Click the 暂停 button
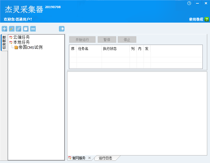Viewport: 210px width, 163px height. [107, 39]
